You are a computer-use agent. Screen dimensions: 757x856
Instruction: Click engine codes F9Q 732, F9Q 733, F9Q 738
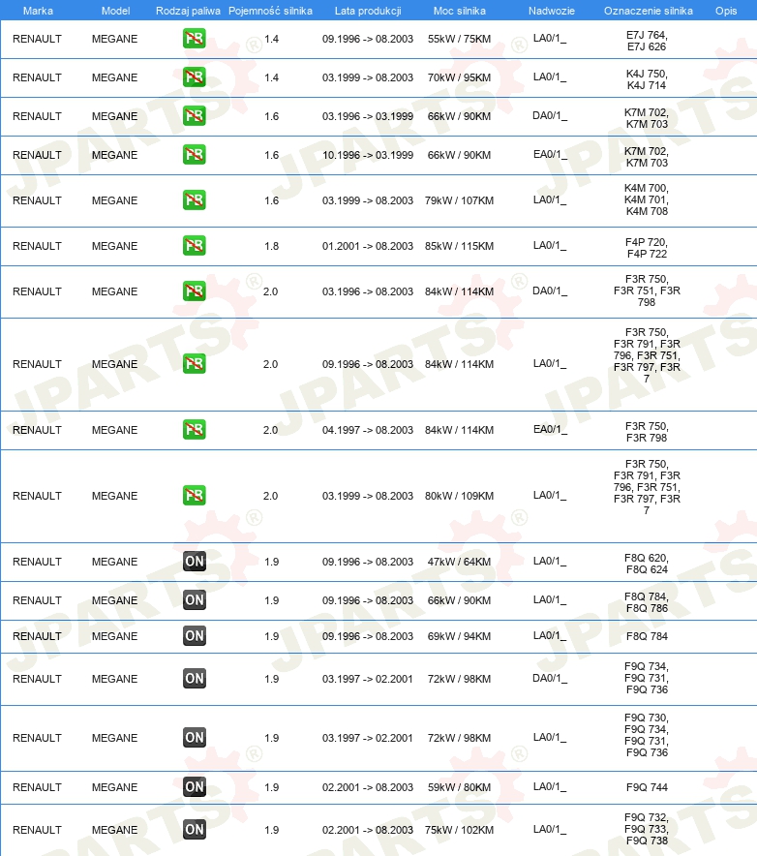[647, 829]
